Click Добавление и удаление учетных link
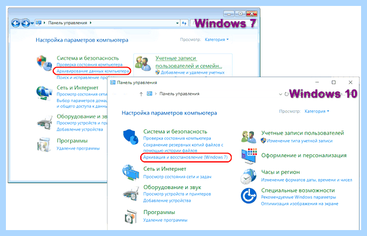 click(x=192, y=72)
